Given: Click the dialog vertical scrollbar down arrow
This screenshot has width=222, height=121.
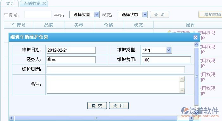Looking at the screenshot, I should [x=197, y=112].
